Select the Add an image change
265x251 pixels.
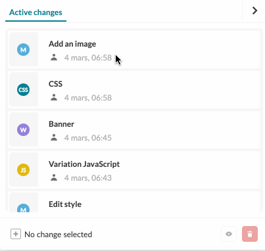coord(134,49)
